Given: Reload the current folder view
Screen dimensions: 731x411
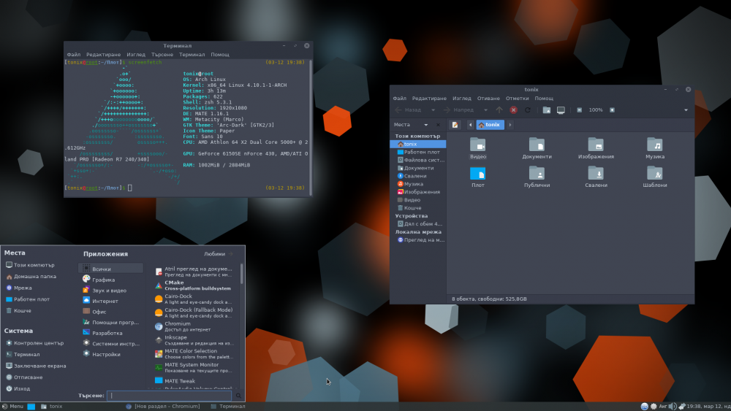Looking at the screenshot, I should click(528, 110).
